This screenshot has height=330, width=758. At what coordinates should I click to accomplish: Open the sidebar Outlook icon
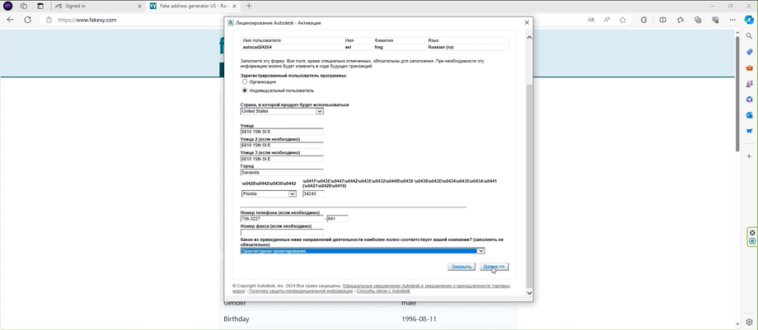click(749, 115)
